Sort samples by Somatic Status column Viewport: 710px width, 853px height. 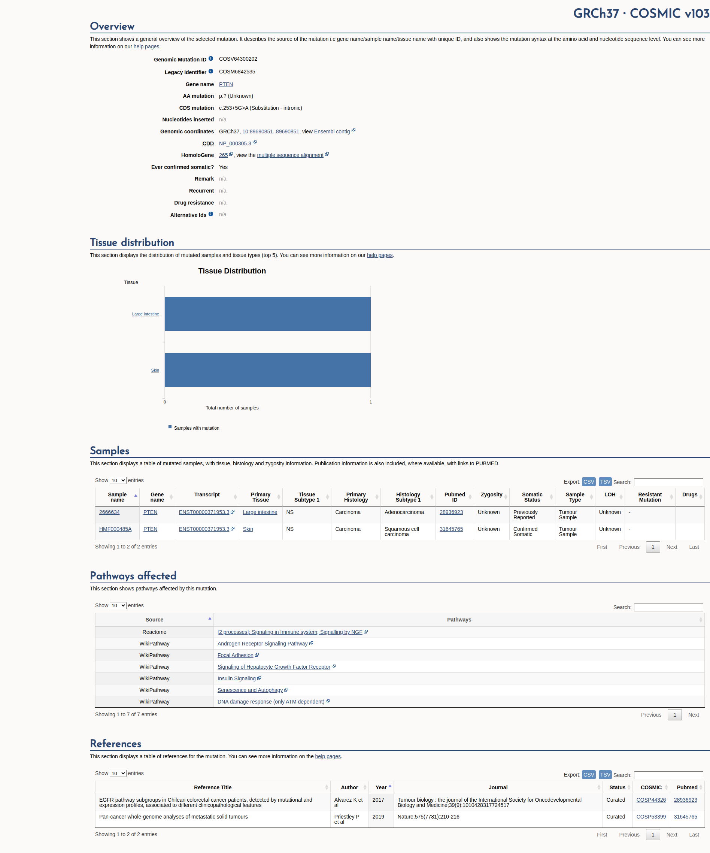(x=532, y=497)
